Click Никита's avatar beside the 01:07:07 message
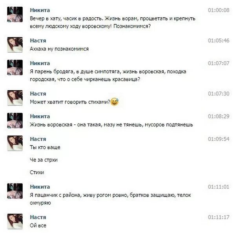 coord(15,67)
